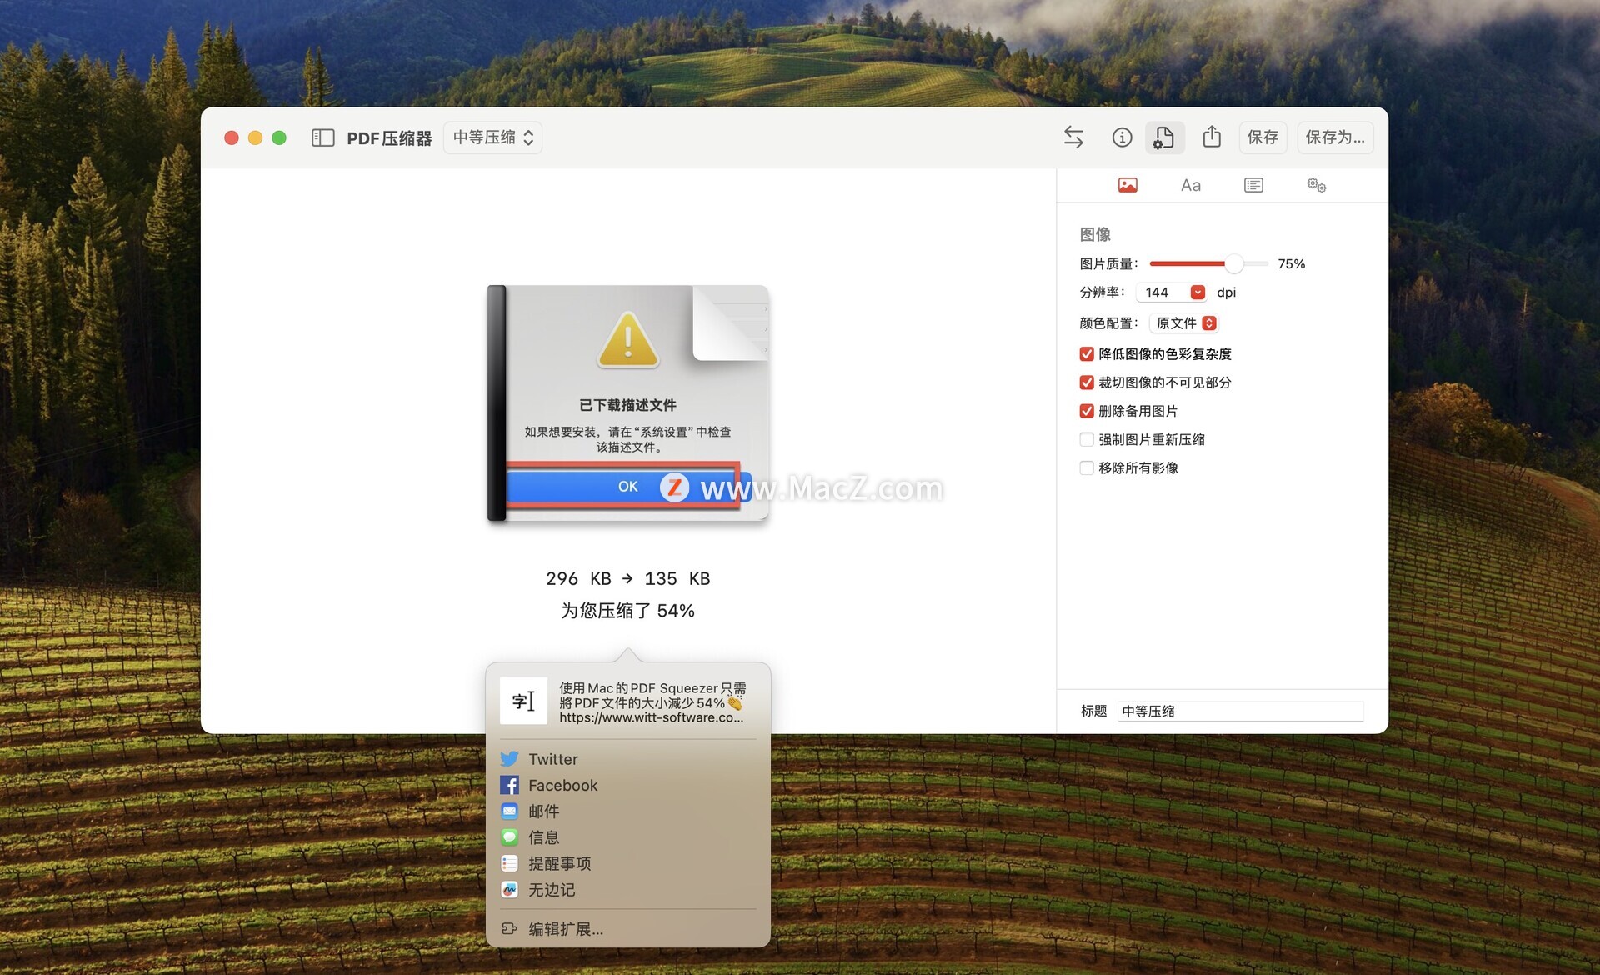Viewport: 1600px width, 975px height.
Task: Open the advanced gears tab
Action: point(1316,185)
